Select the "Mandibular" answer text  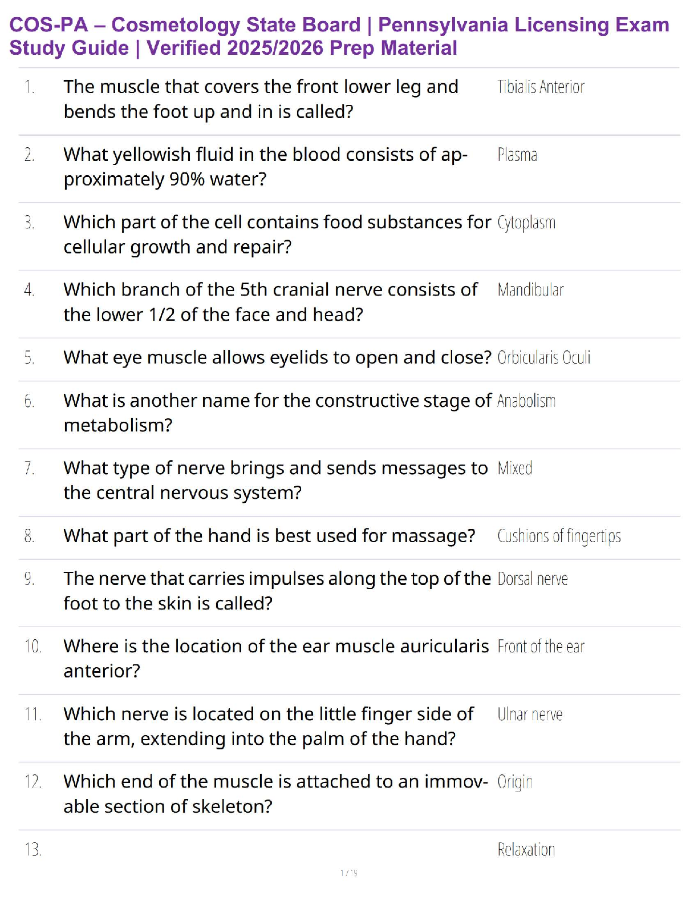pyautogui.click(x=530, y=290)
